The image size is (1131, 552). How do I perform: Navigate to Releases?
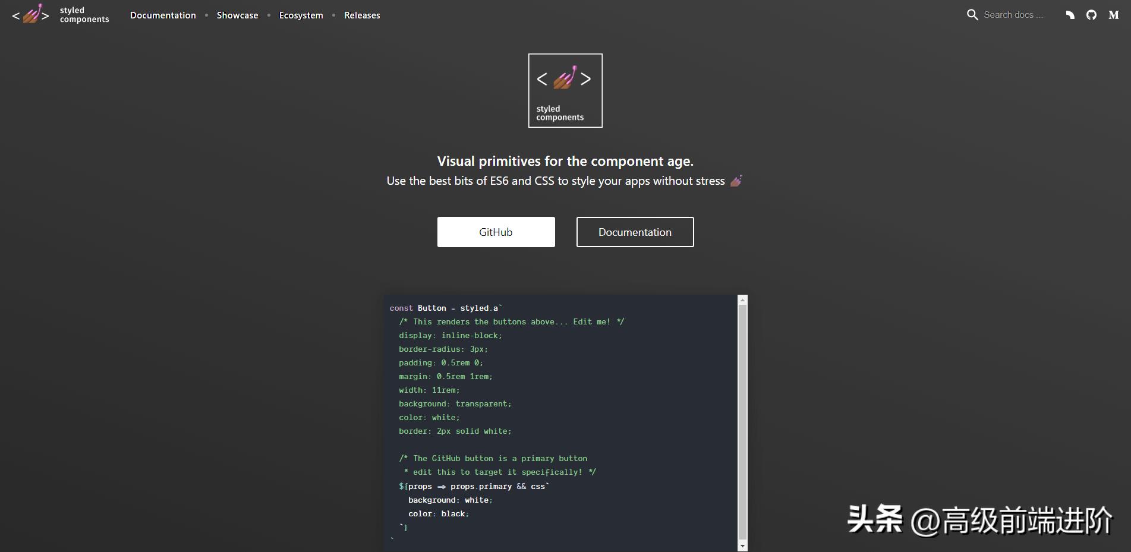coord(362,15)
